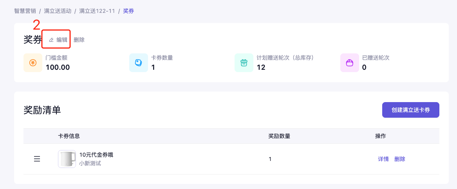Click the green 计划赠送轮次 icon
This screenshot has height=189, width=457.
tap(244, 63)
